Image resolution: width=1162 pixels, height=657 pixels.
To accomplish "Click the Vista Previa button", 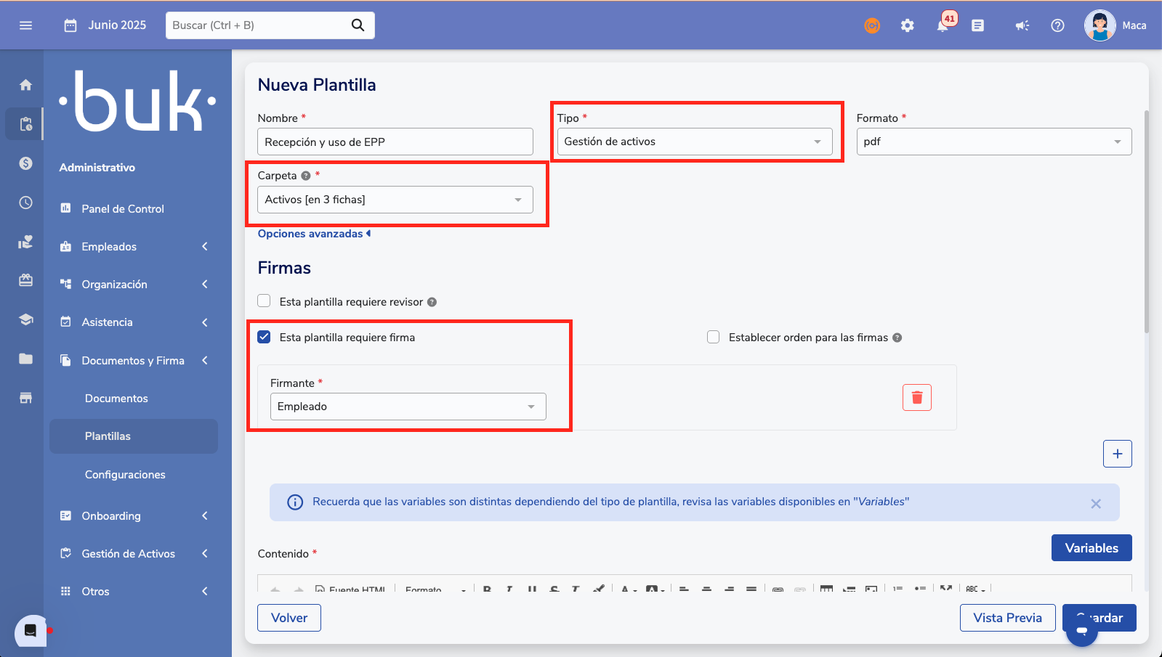I will click(1007, 618).
